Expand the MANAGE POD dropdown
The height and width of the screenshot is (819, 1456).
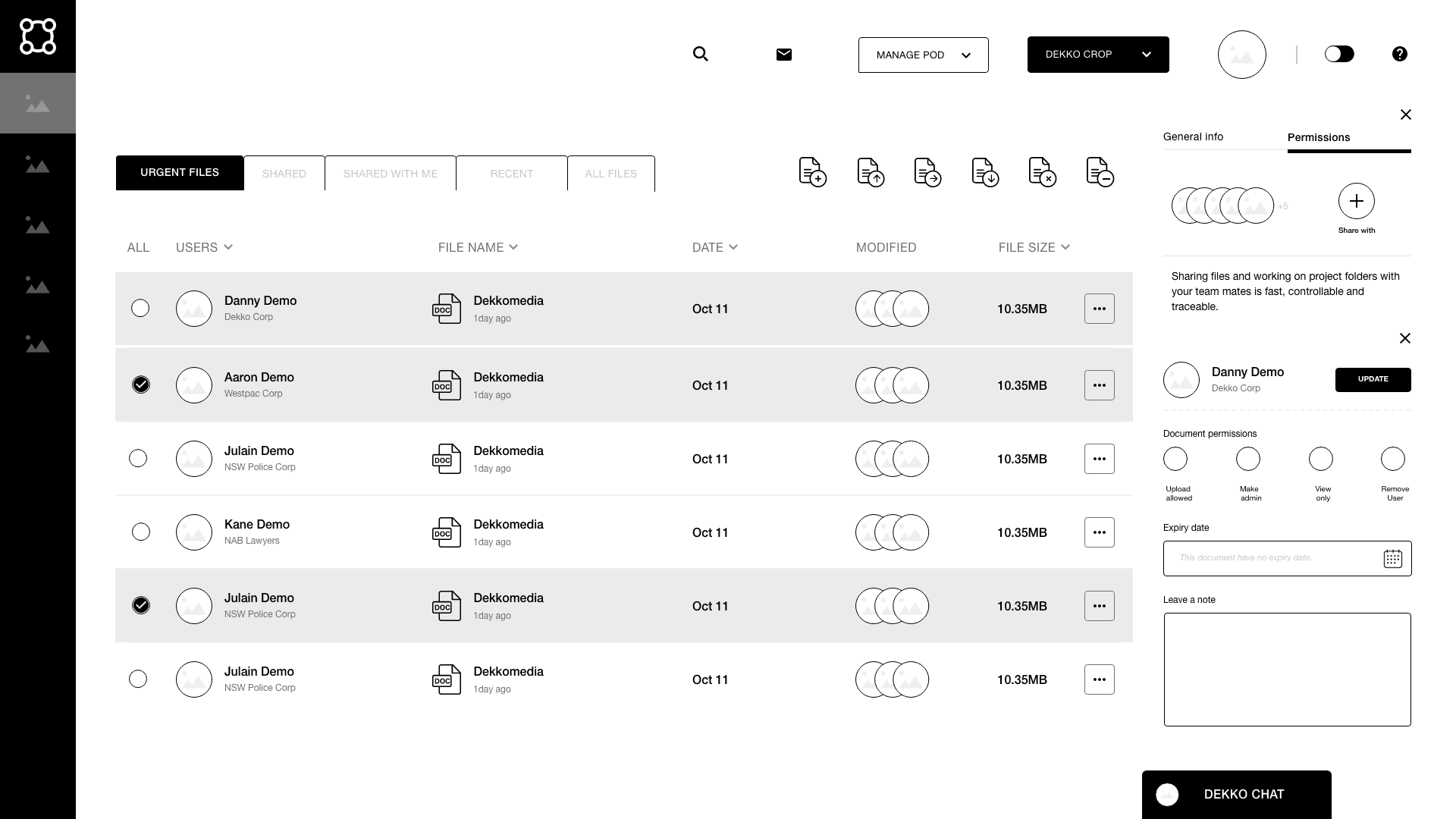923,55
